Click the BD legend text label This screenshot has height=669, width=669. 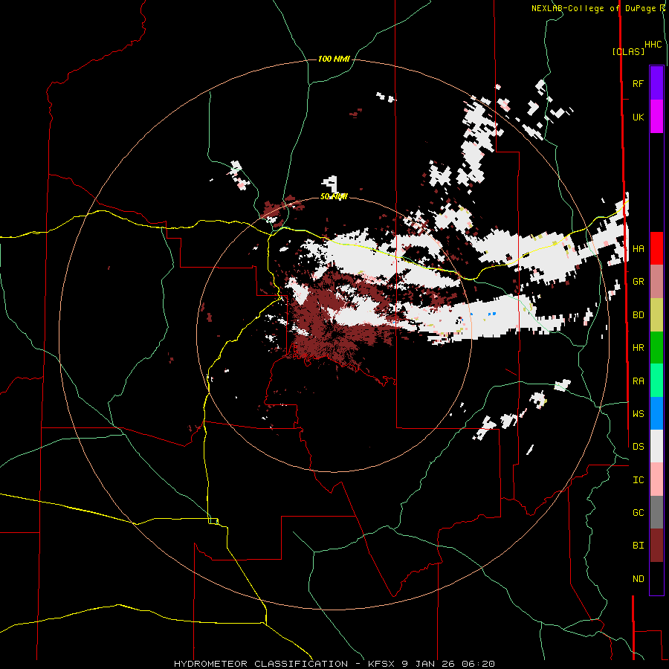tap(638, 315)
